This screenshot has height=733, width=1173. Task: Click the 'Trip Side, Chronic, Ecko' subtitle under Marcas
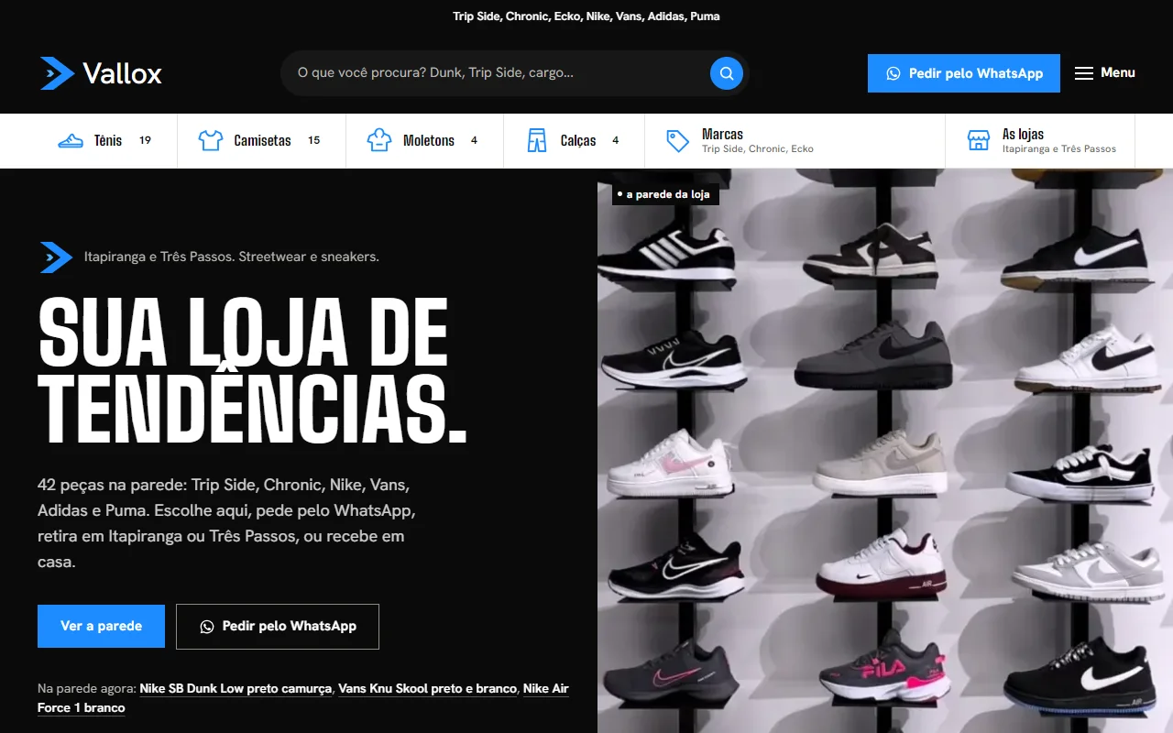[x=758, y=148]
